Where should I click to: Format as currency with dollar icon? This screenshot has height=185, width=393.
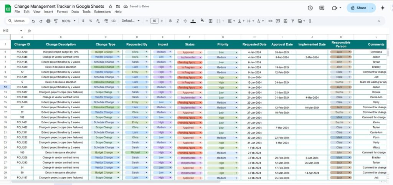pos(83,21)
